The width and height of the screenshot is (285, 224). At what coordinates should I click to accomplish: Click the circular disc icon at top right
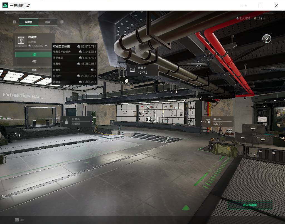pyautogui.click(x=267, y=38)
